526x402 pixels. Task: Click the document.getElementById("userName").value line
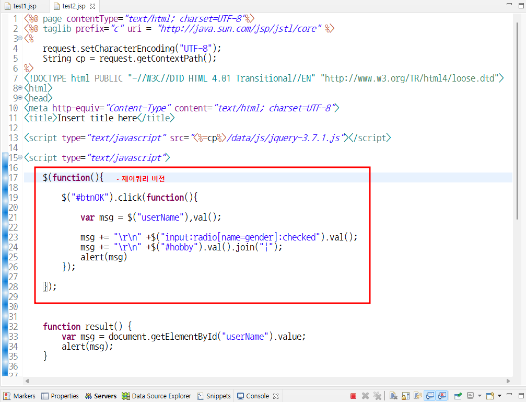click(x=183, y=337)
